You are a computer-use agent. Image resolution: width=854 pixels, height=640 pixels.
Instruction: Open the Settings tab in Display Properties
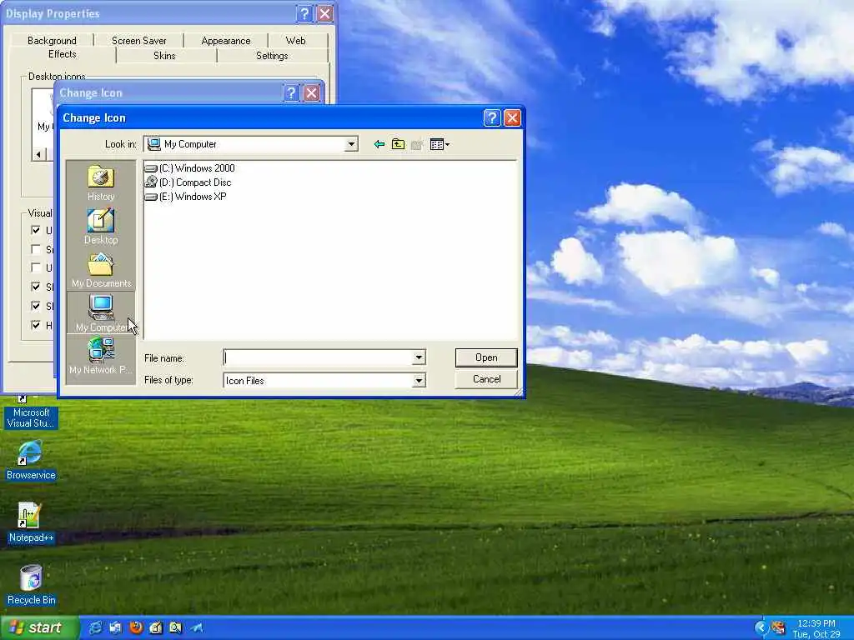tap(272, 56)
